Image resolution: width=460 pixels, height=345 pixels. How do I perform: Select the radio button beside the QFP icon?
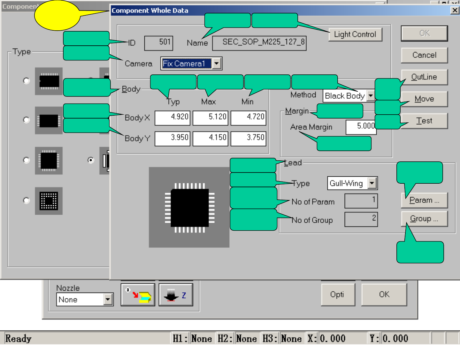point(27,160)
